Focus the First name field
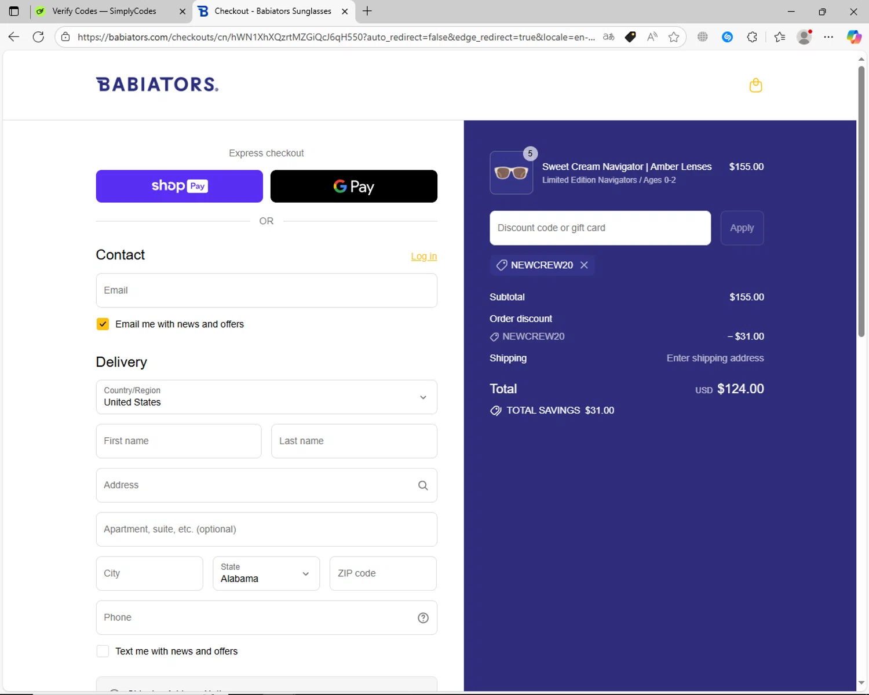 tap(179, 441)
